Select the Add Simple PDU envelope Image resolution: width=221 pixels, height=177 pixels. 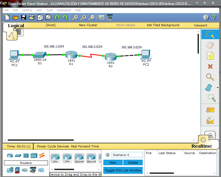pyautogui.click(x=210, y=110)
